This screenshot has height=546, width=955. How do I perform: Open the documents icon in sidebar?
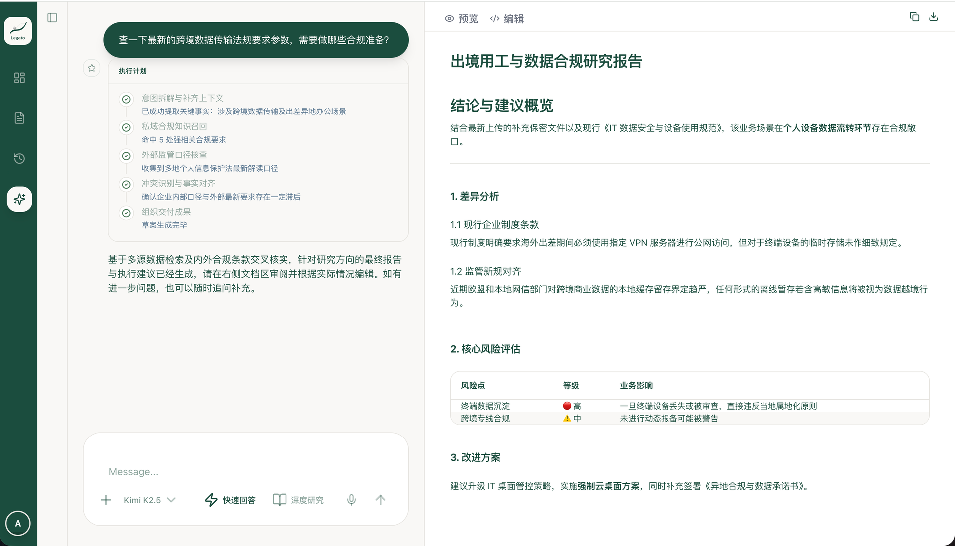tap(19, 118)
